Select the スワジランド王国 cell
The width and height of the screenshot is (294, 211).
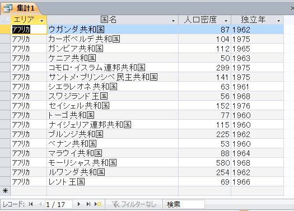pos(113,96)
